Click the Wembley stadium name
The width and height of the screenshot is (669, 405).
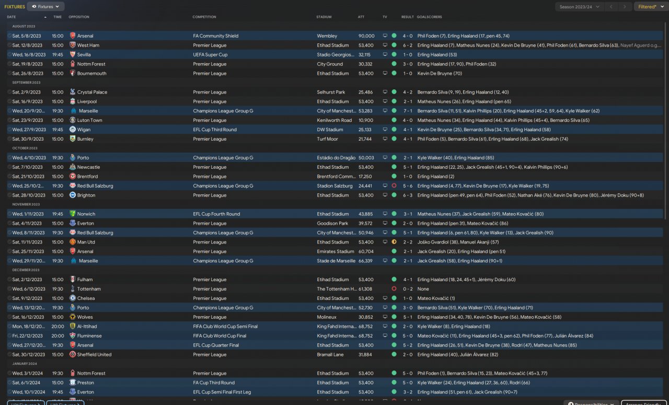click(327, 36)
